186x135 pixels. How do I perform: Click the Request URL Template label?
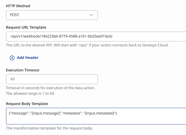[26, 27]
